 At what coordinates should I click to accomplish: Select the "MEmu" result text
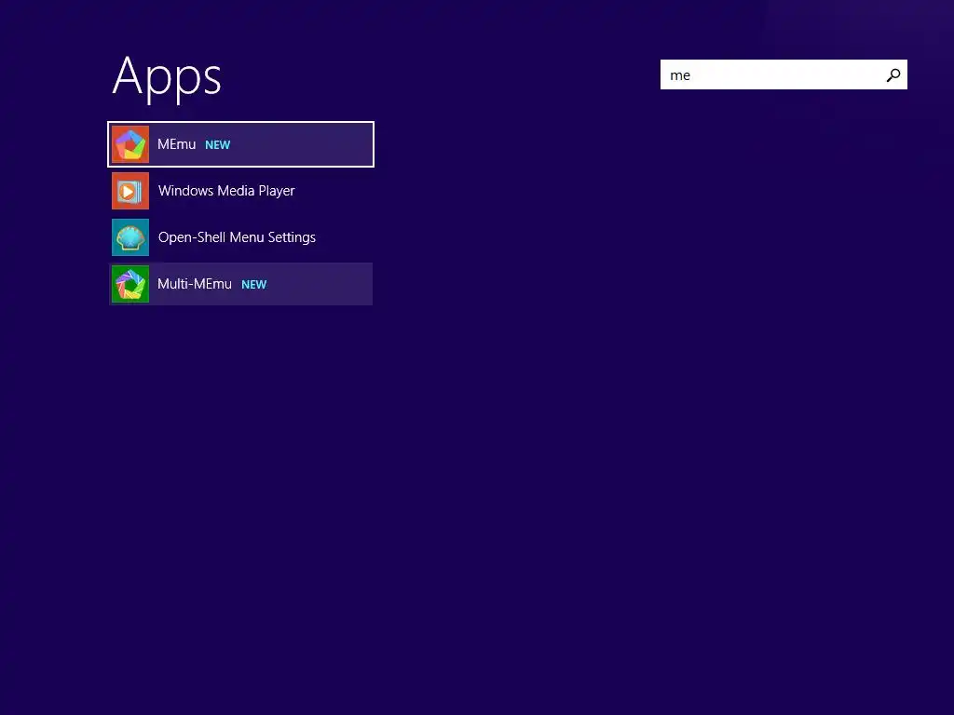point(176,144)
